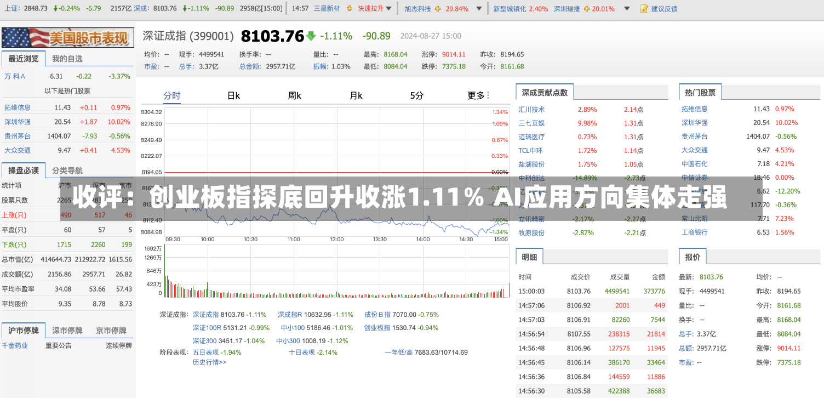Click the 市盈 link in quote header
The image size is (824, 398).
point(151,66)
